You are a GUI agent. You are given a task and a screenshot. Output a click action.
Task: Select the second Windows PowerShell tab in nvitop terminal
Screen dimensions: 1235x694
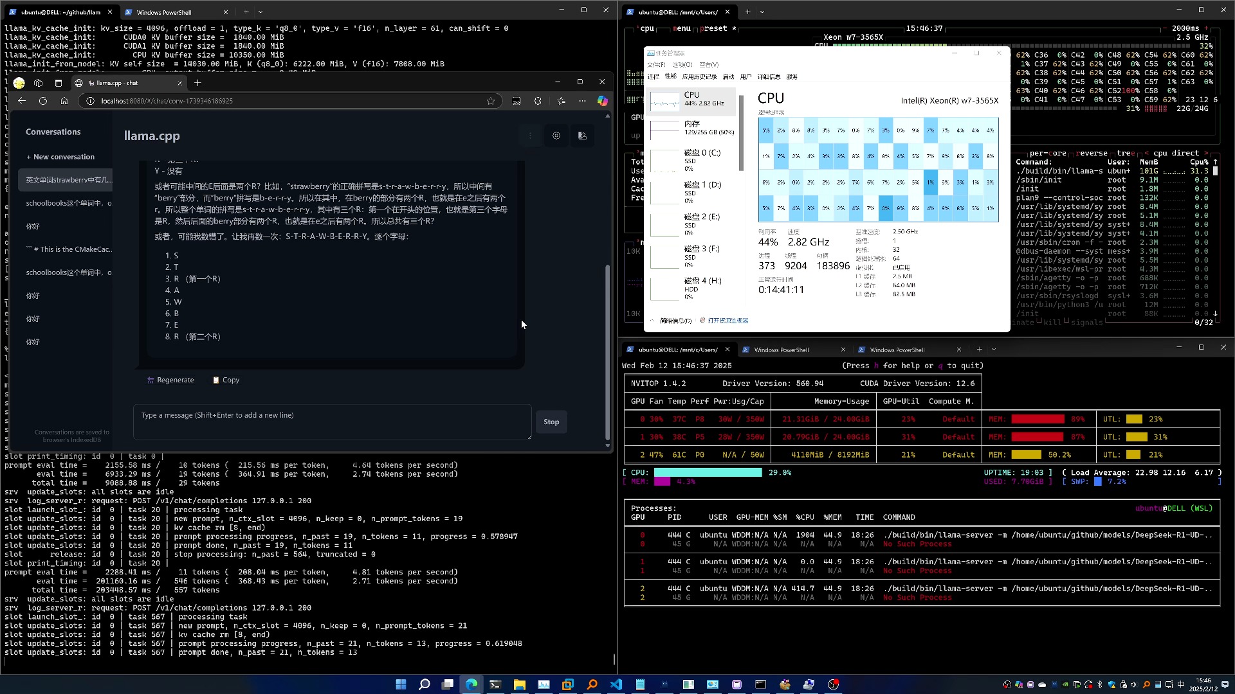click(908, 350)
